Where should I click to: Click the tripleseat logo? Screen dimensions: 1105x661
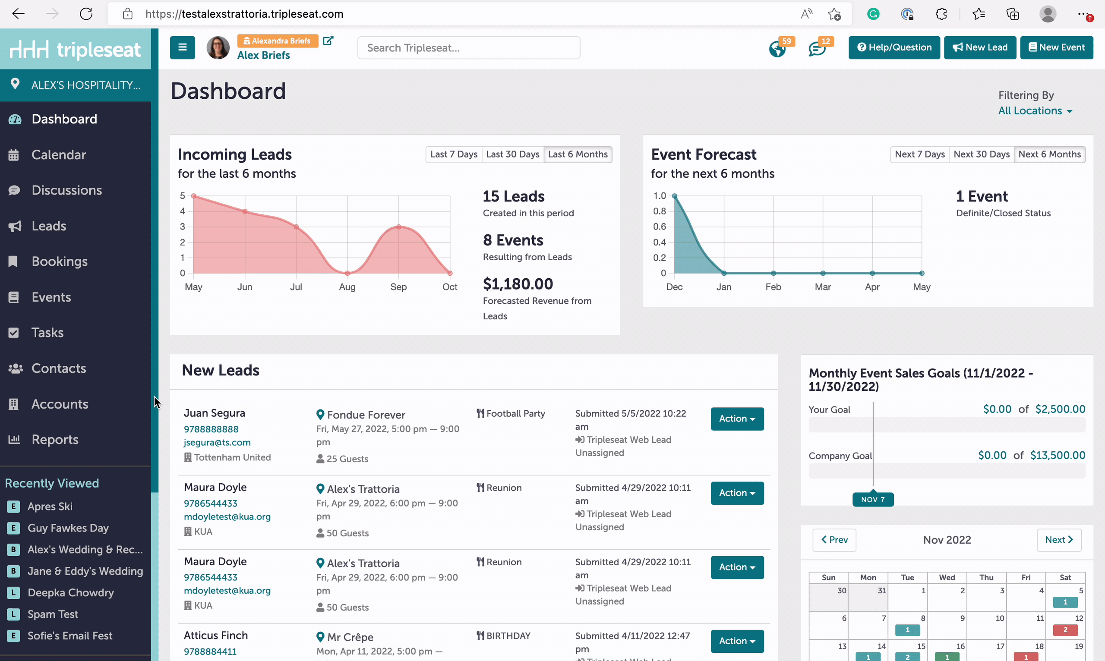click(75, 49)
